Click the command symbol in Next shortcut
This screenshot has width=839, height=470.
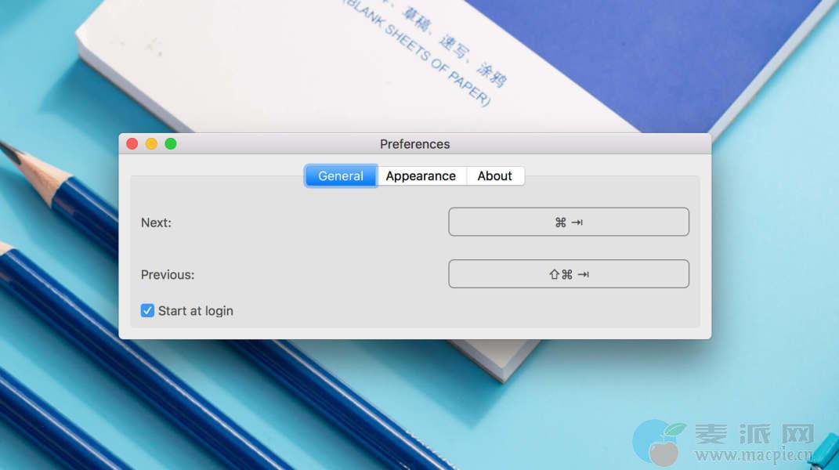click(x=560, y=222)
